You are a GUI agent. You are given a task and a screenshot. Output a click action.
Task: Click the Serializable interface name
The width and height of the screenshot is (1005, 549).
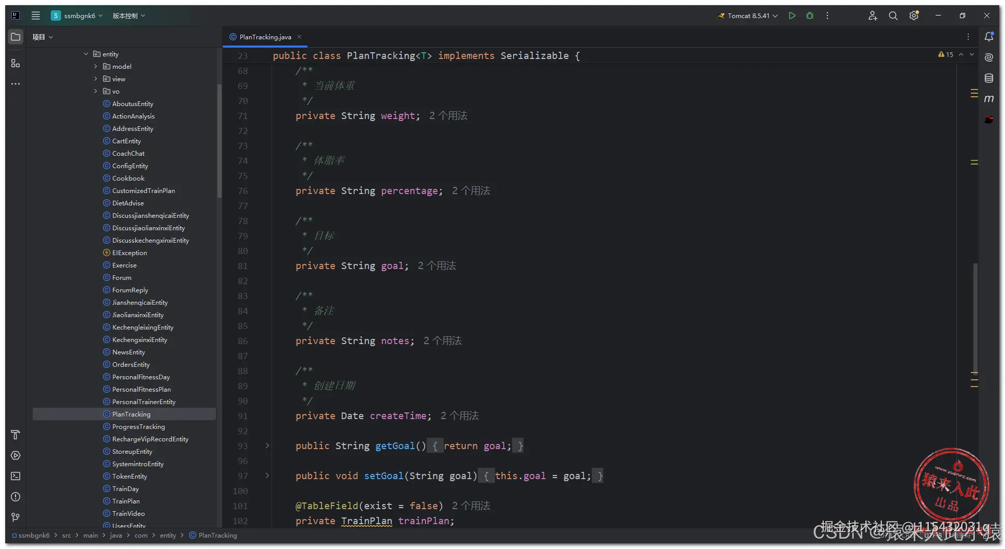tap(534, 55)
